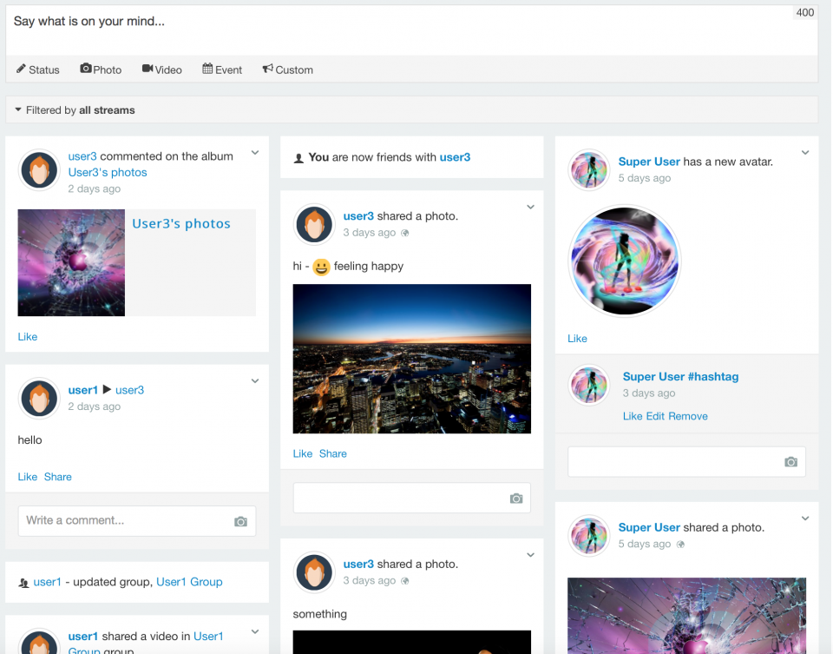Click comment field under skyline photo post
This screenshot has height=654, width=833.
[411, 498]
